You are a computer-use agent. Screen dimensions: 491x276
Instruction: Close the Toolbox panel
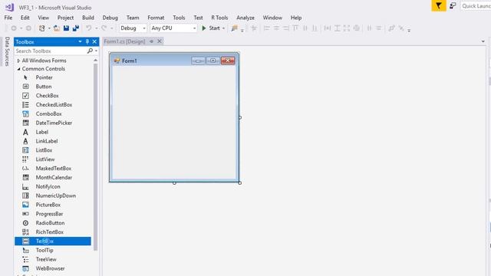tap(94, 41)
